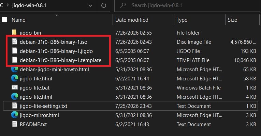Select the disc image icon of the debian .iso file
The image size is (261, 136).
coord(15,42)
